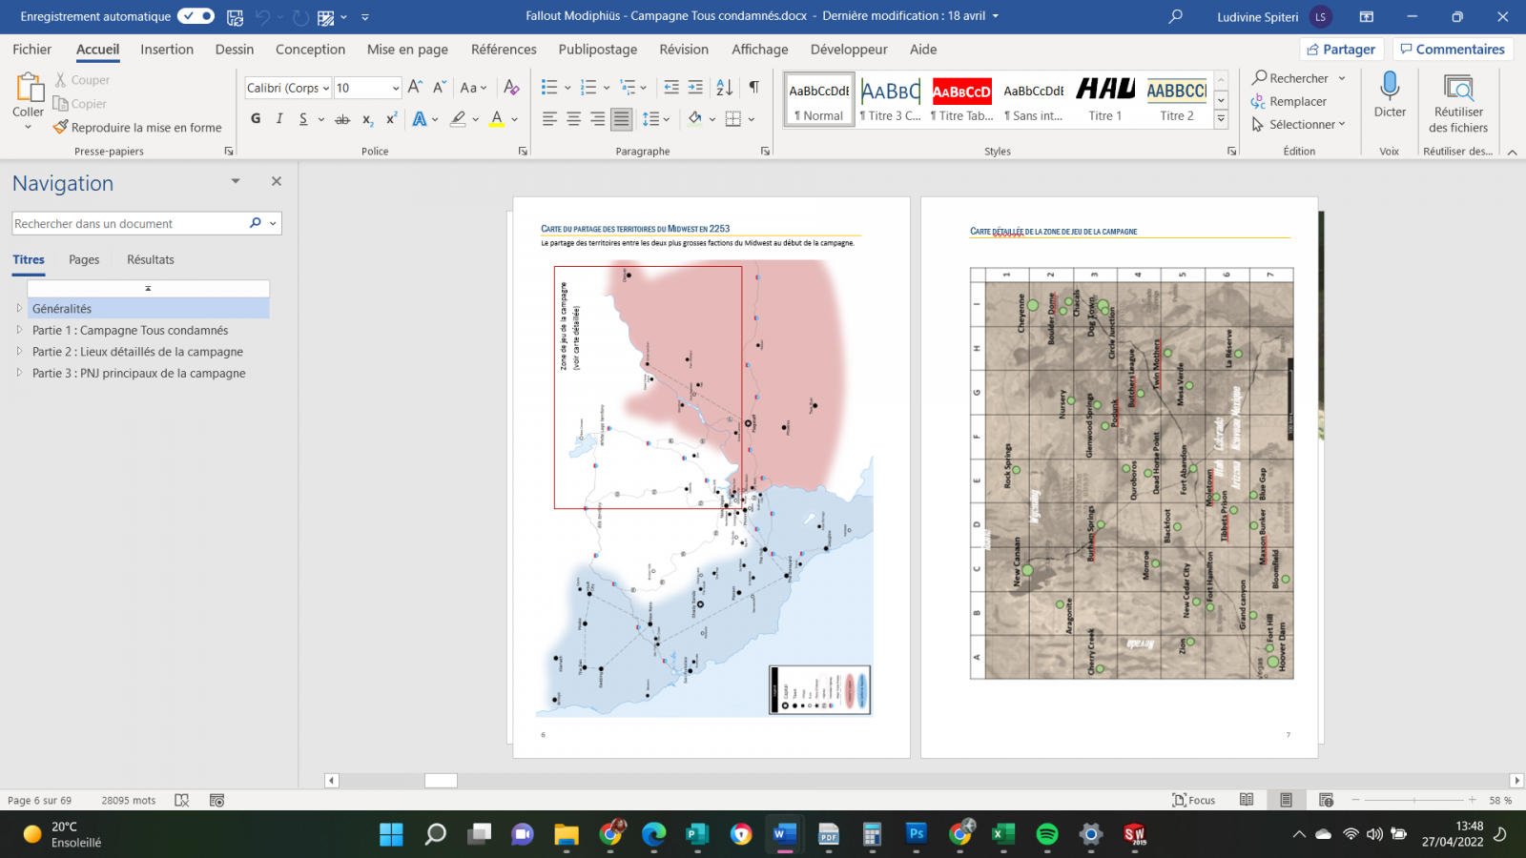
Task: Click the Bold (G) formatting icon
Action: click(256, 118)
